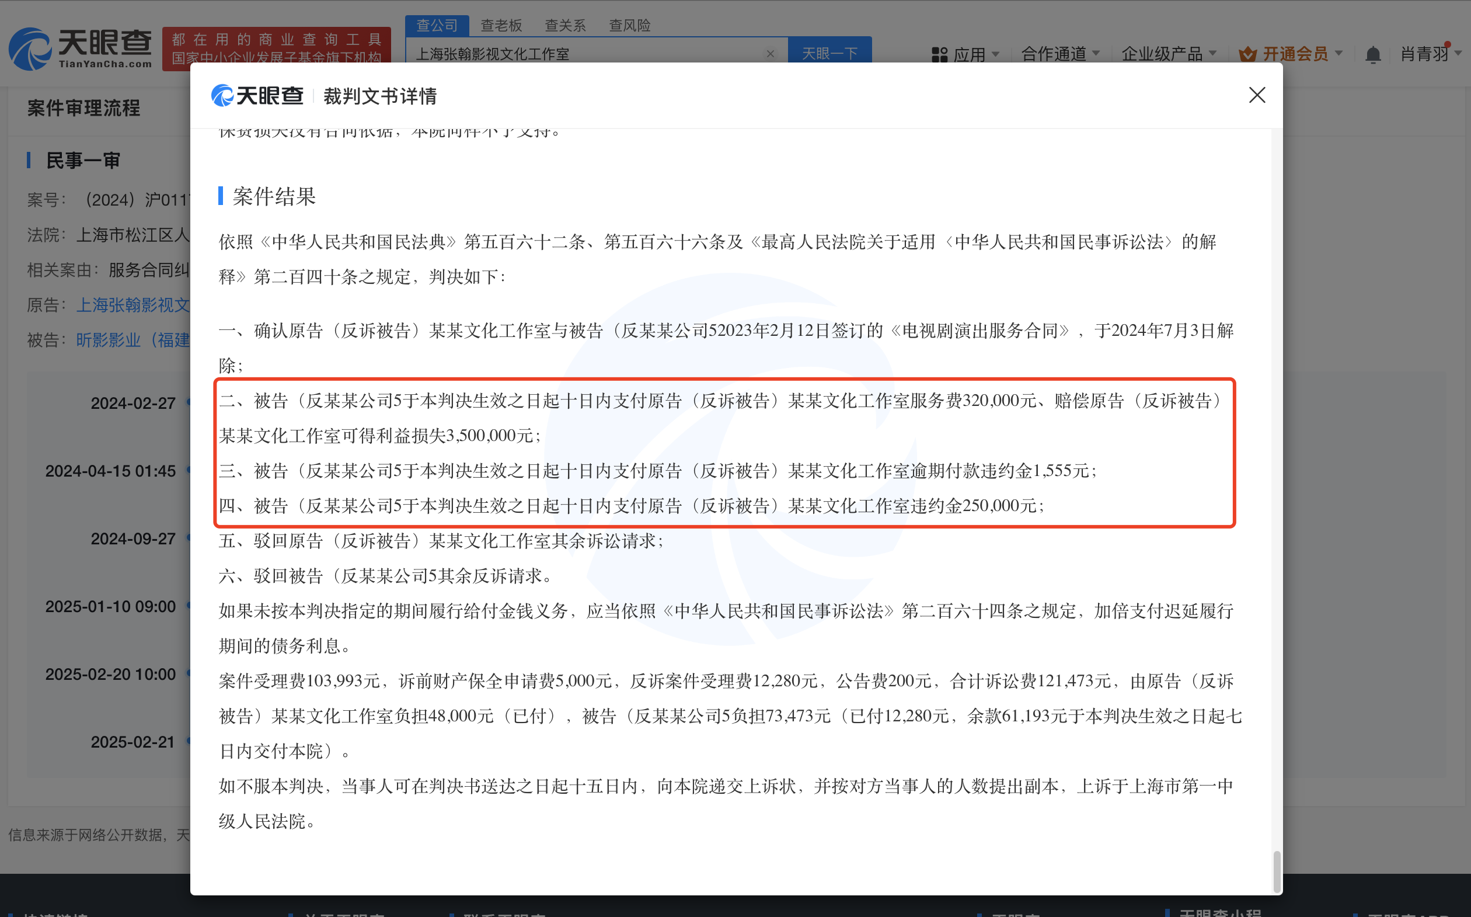Image resolution: width=1471 pixels, height=917 pixels.
Task: Switch to the 查风险 tab
Action: [629, 26]
